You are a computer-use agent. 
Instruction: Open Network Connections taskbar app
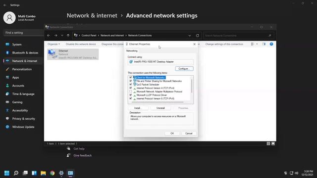coord(70,173)
